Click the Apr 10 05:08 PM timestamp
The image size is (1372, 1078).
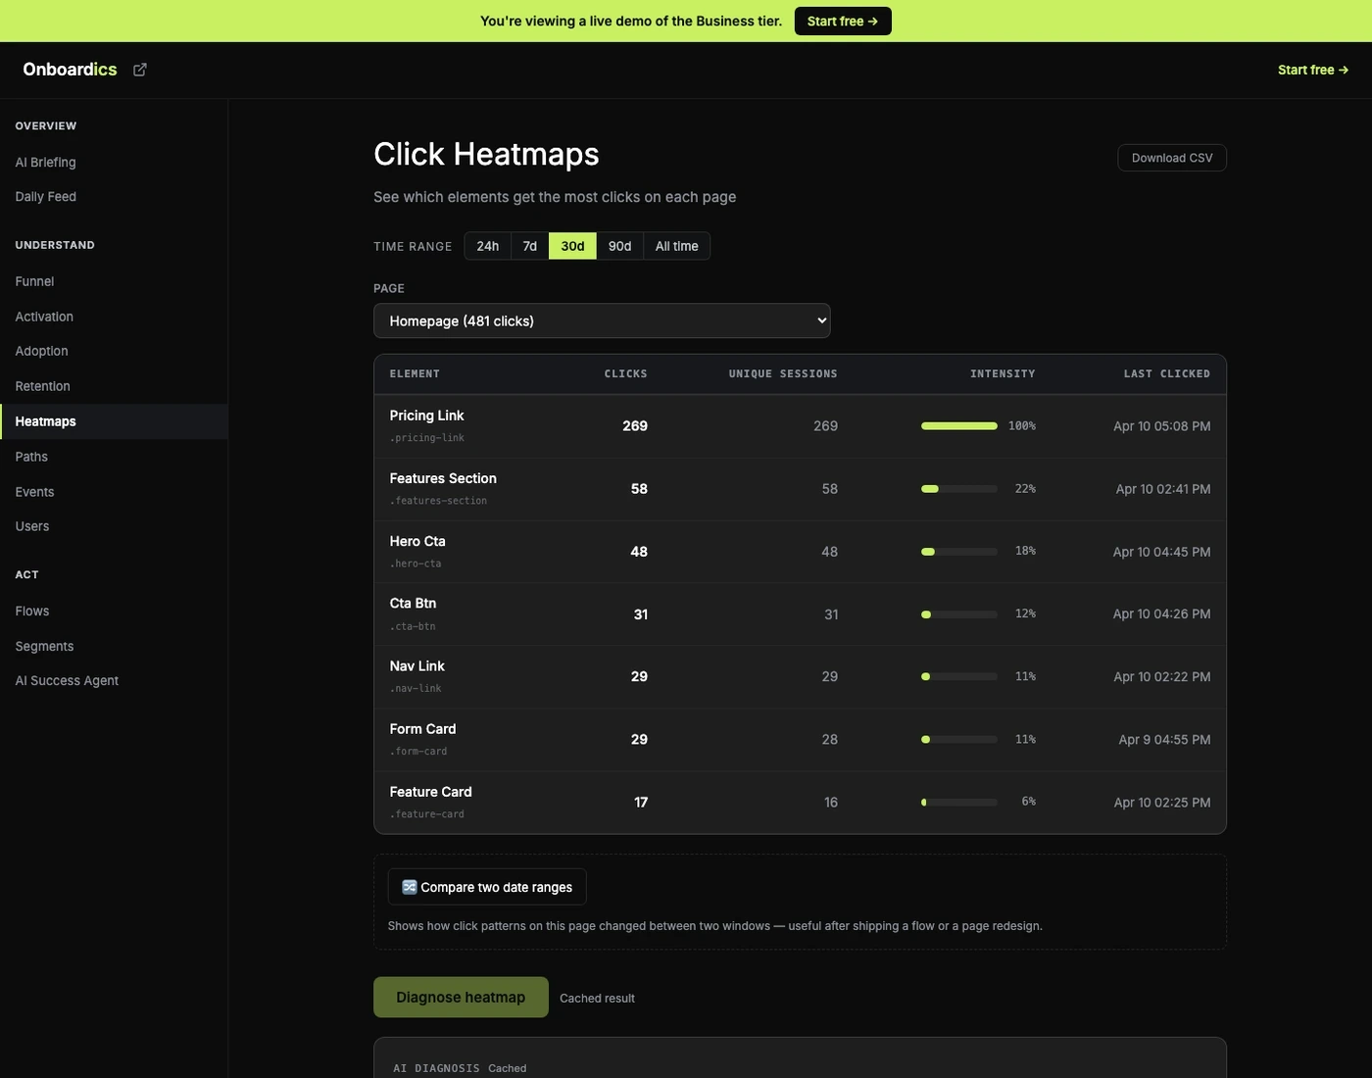[1161, 426]
